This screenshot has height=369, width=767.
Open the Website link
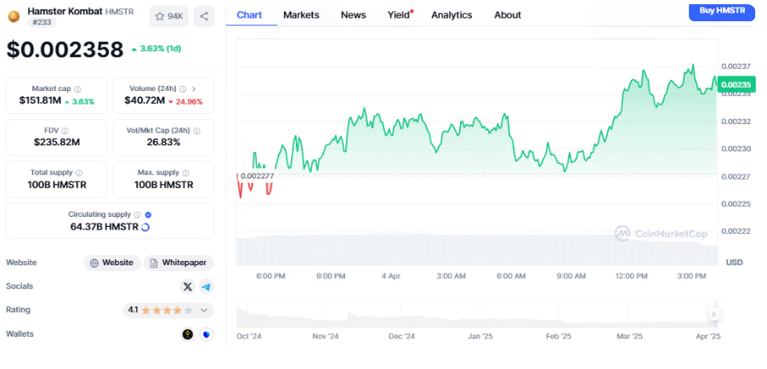coord(111,263)
